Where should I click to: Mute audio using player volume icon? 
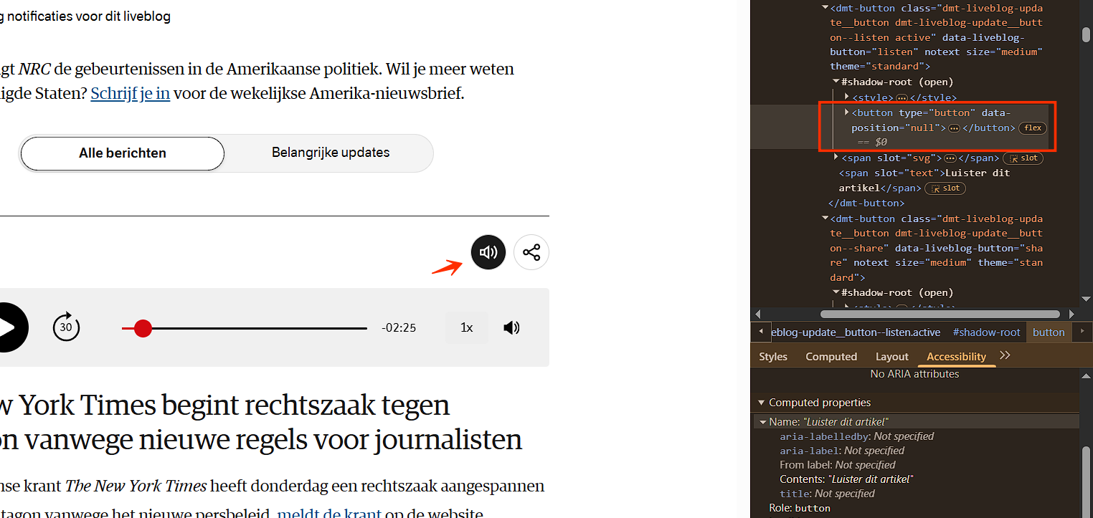click(511, 327)
